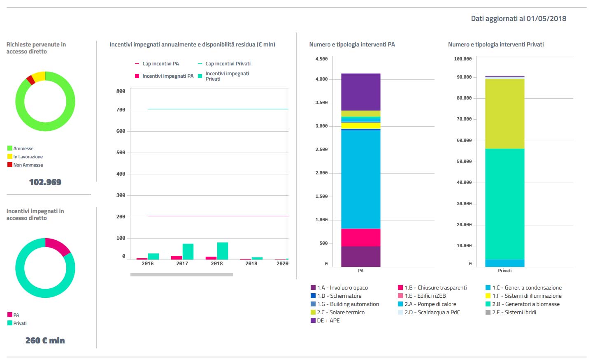Image resolution: width=595 pixels, height=364 pixels.
Task: Click the 1.A - Involucro opaco legend swatch
Action: [x=313, y=288]
